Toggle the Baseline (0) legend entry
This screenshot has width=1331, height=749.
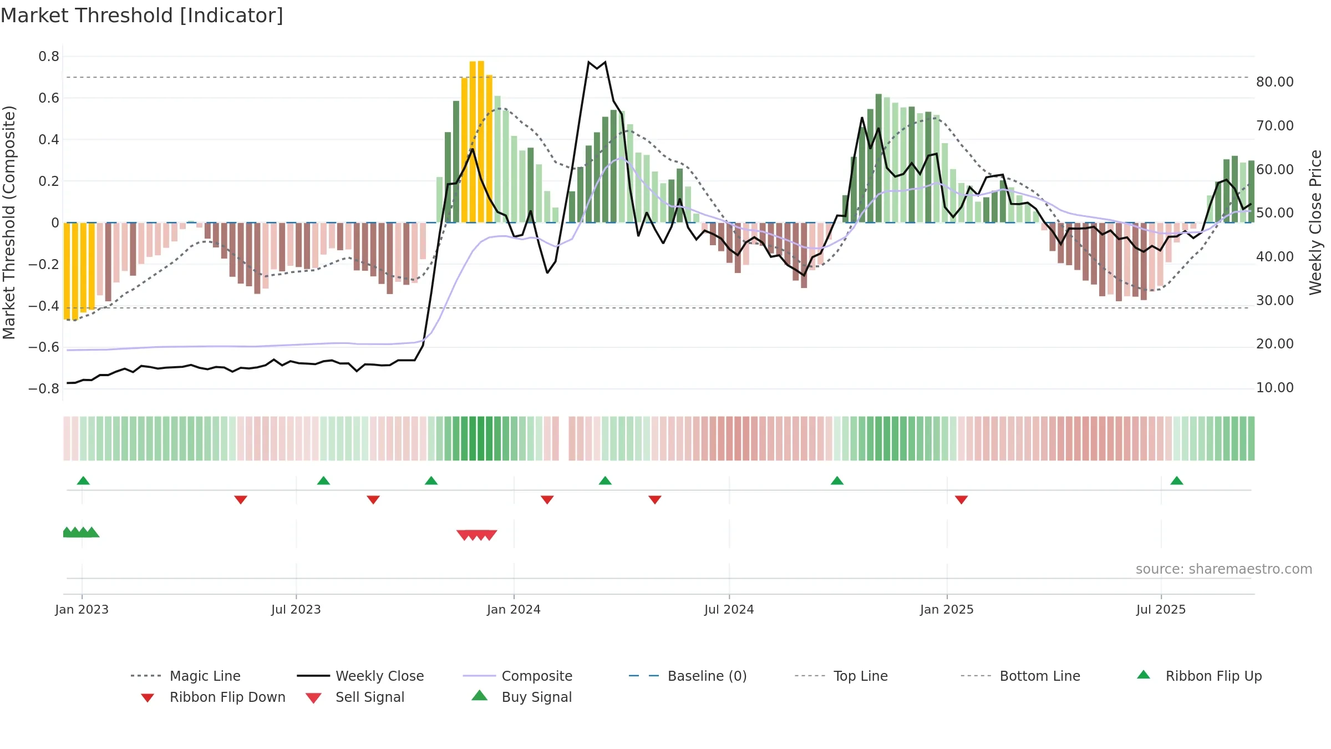click(x=688, y=676)
